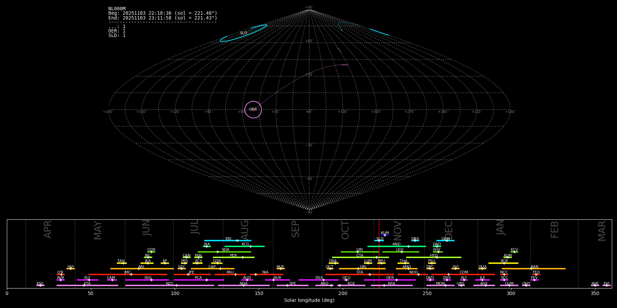Click the LYR shower peak marker

(x=61, y=274)
